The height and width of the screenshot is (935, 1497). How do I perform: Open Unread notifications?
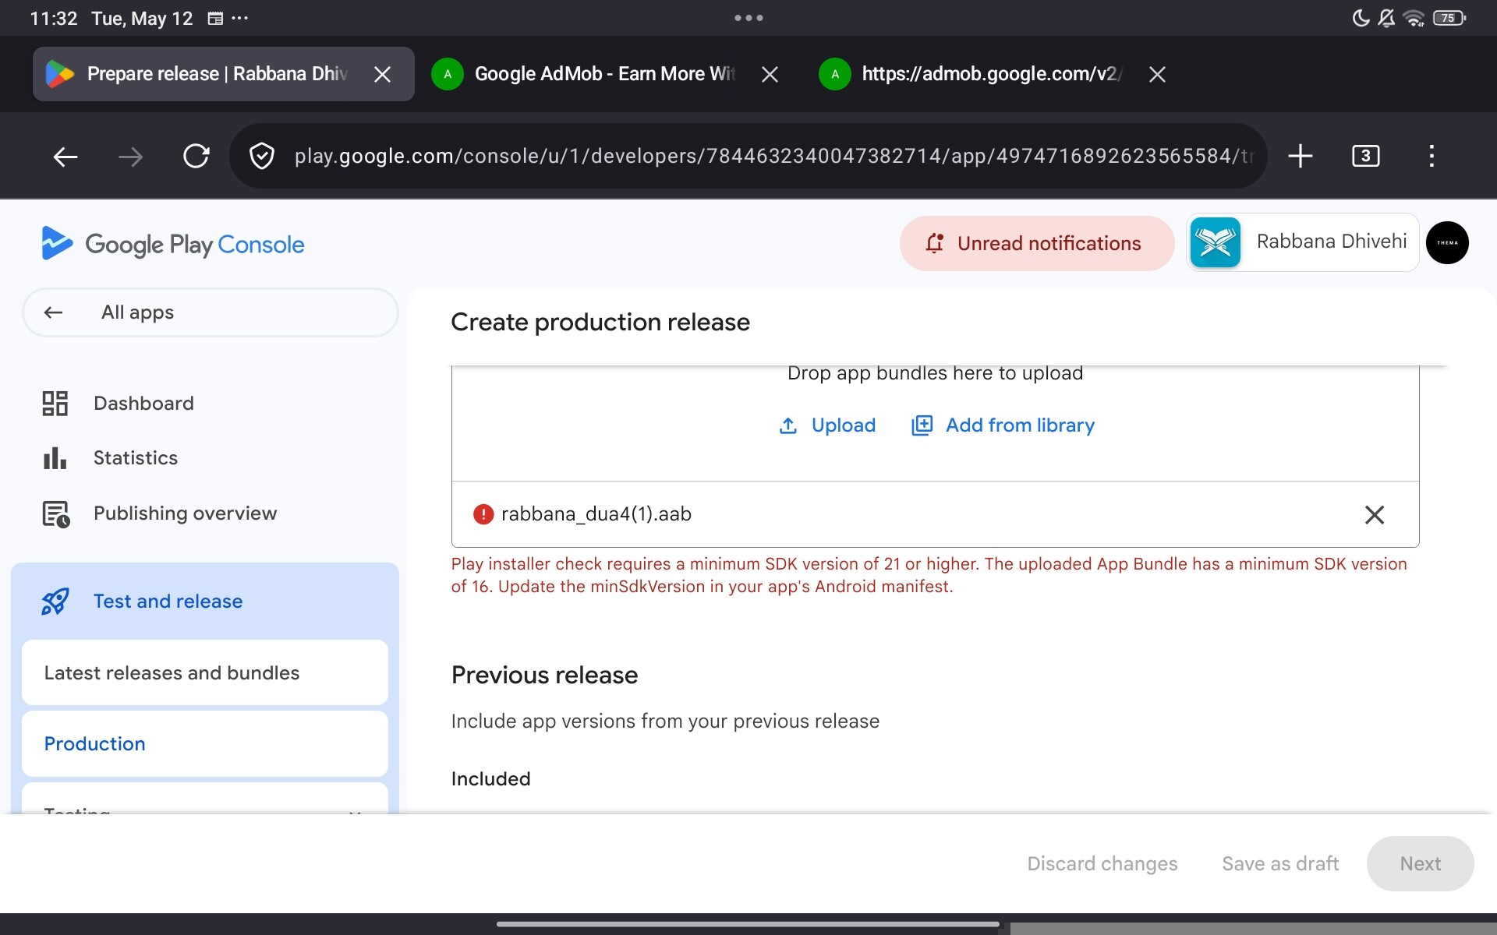click(x=1036, y=243)
